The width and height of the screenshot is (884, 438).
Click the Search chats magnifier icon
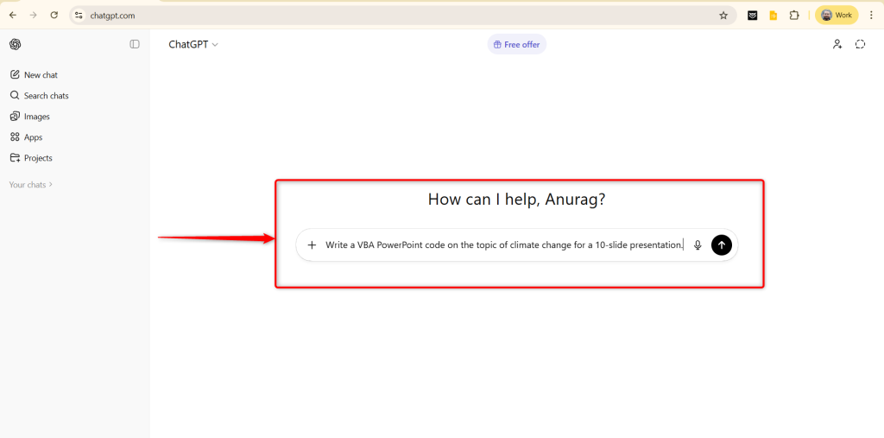(16, 95)
